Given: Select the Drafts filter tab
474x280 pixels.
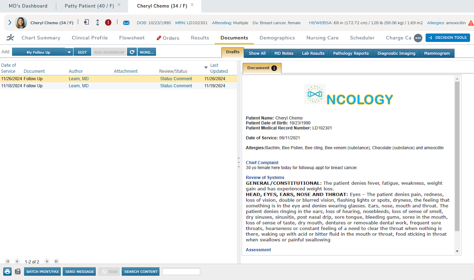Looking at the screenshot, I should pyautogui.click(x=232, y=52).
